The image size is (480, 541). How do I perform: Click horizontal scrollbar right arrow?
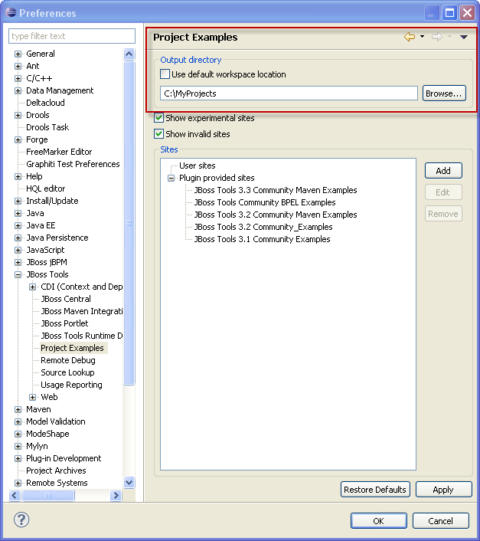[116, 496]
